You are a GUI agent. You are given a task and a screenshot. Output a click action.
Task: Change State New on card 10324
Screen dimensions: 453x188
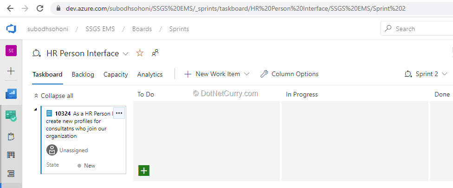pyautogui.click(x=86, y=165)
